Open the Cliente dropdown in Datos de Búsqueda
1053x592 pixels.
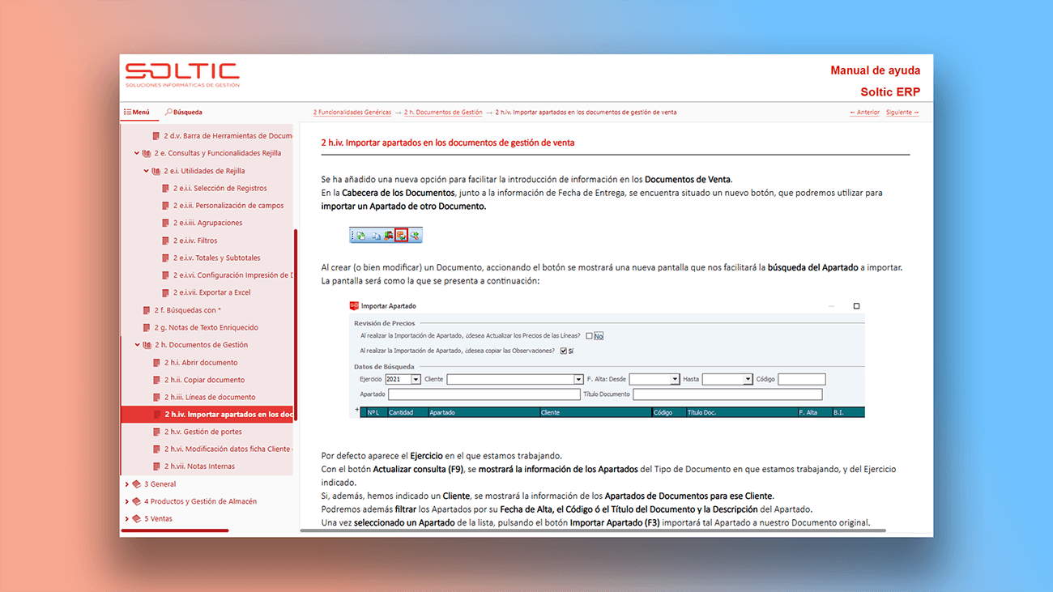pos(578,378)
